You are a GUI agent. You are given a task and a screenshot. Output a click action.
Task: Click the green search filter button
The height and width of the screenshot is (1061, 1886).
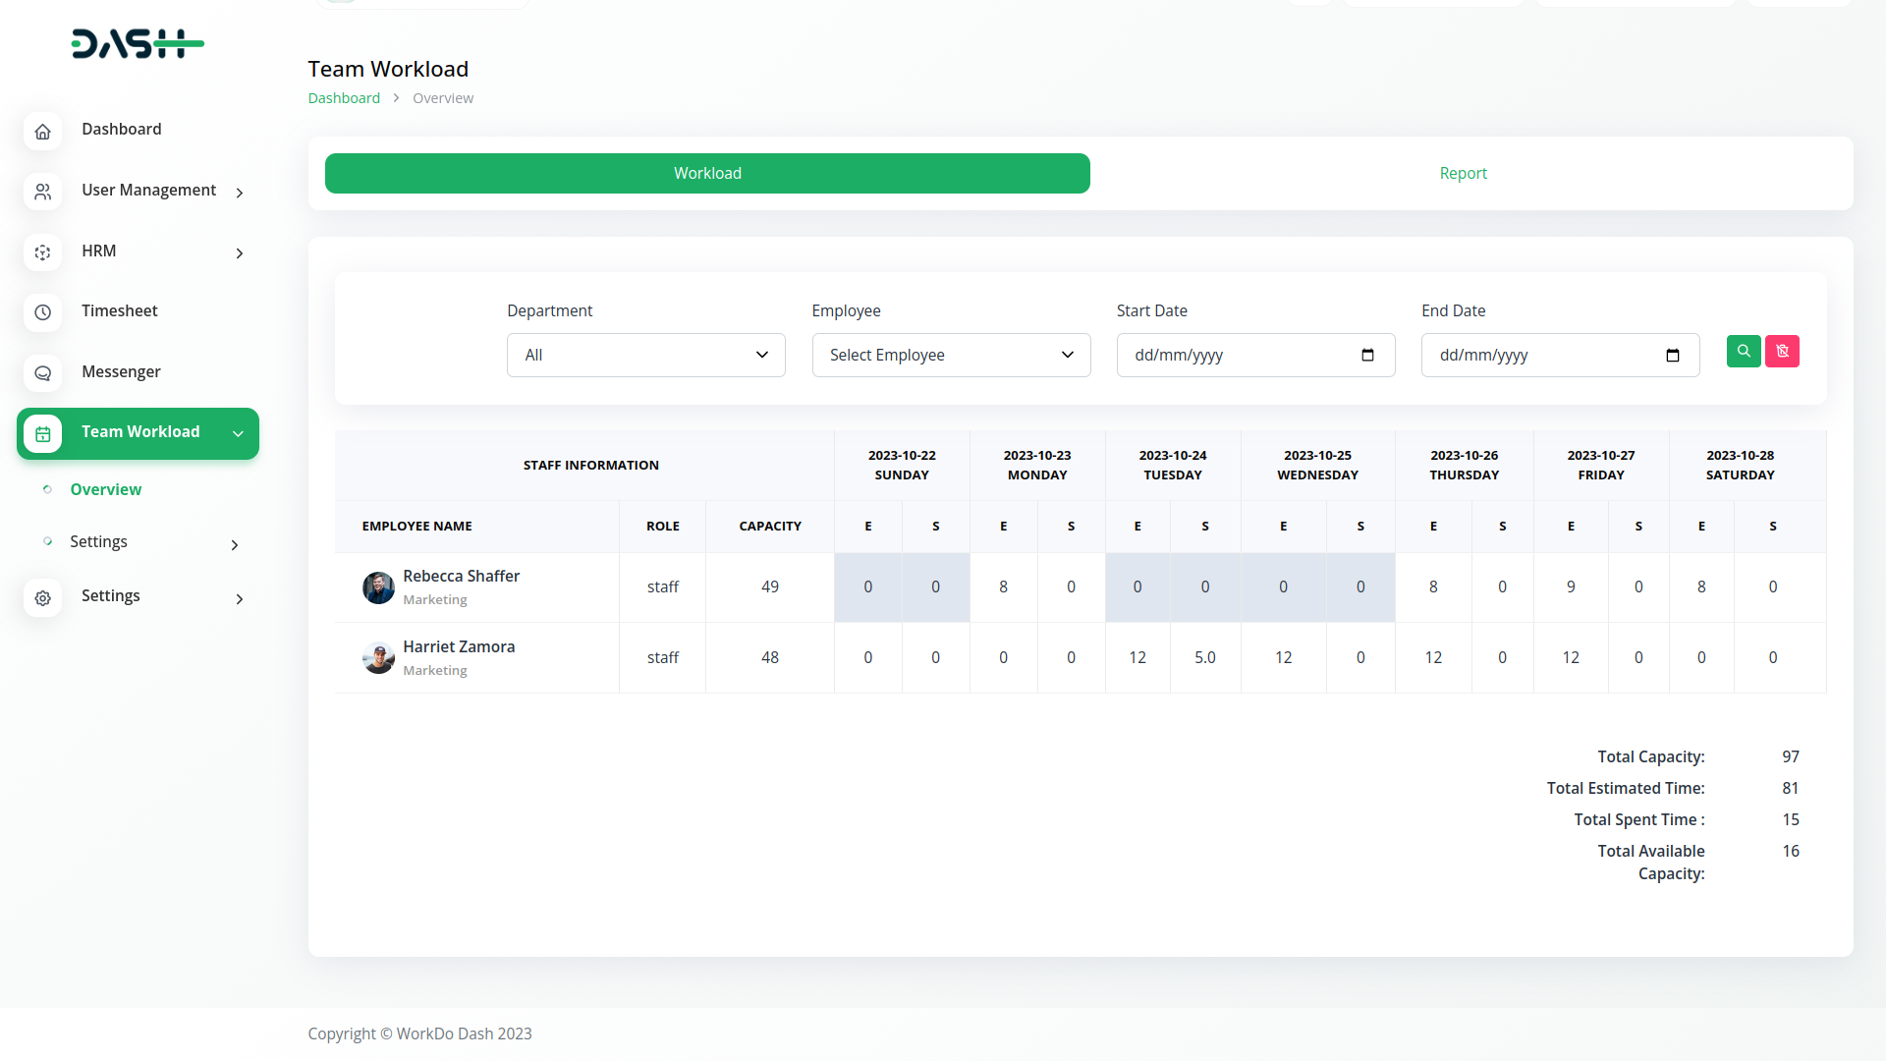(x=1744, y=351)
